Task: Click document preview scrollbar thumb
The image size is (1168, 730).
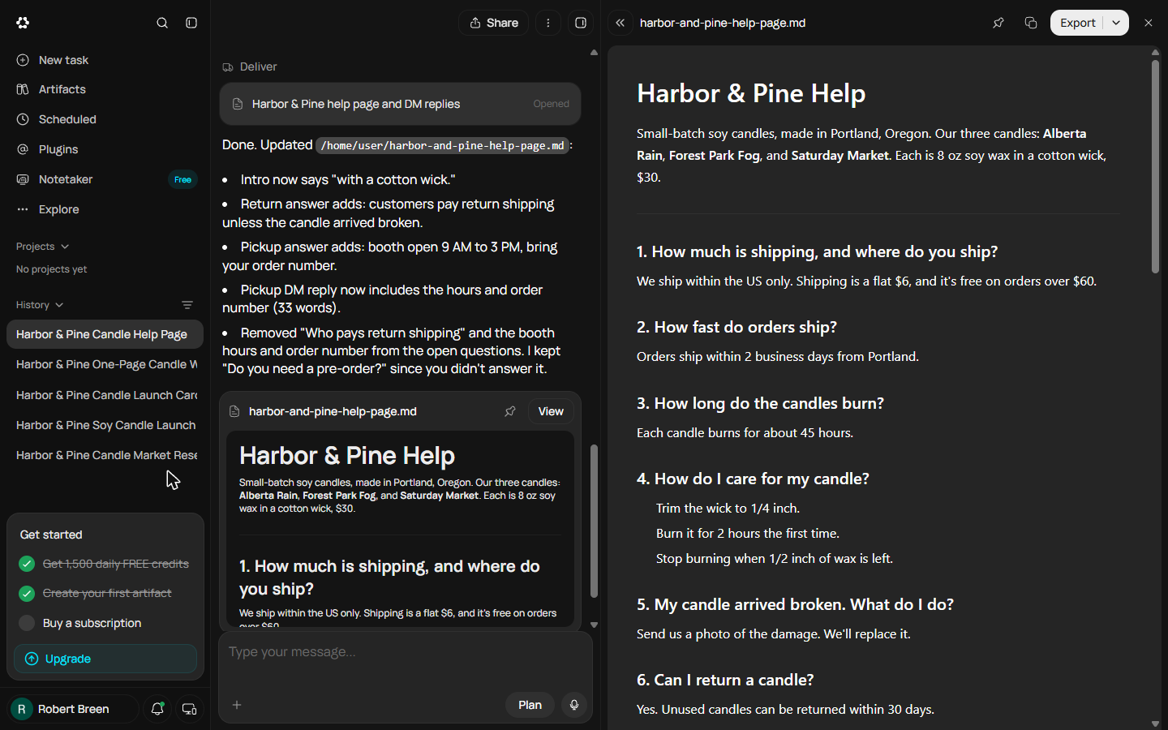Action: click(1155, 166)
